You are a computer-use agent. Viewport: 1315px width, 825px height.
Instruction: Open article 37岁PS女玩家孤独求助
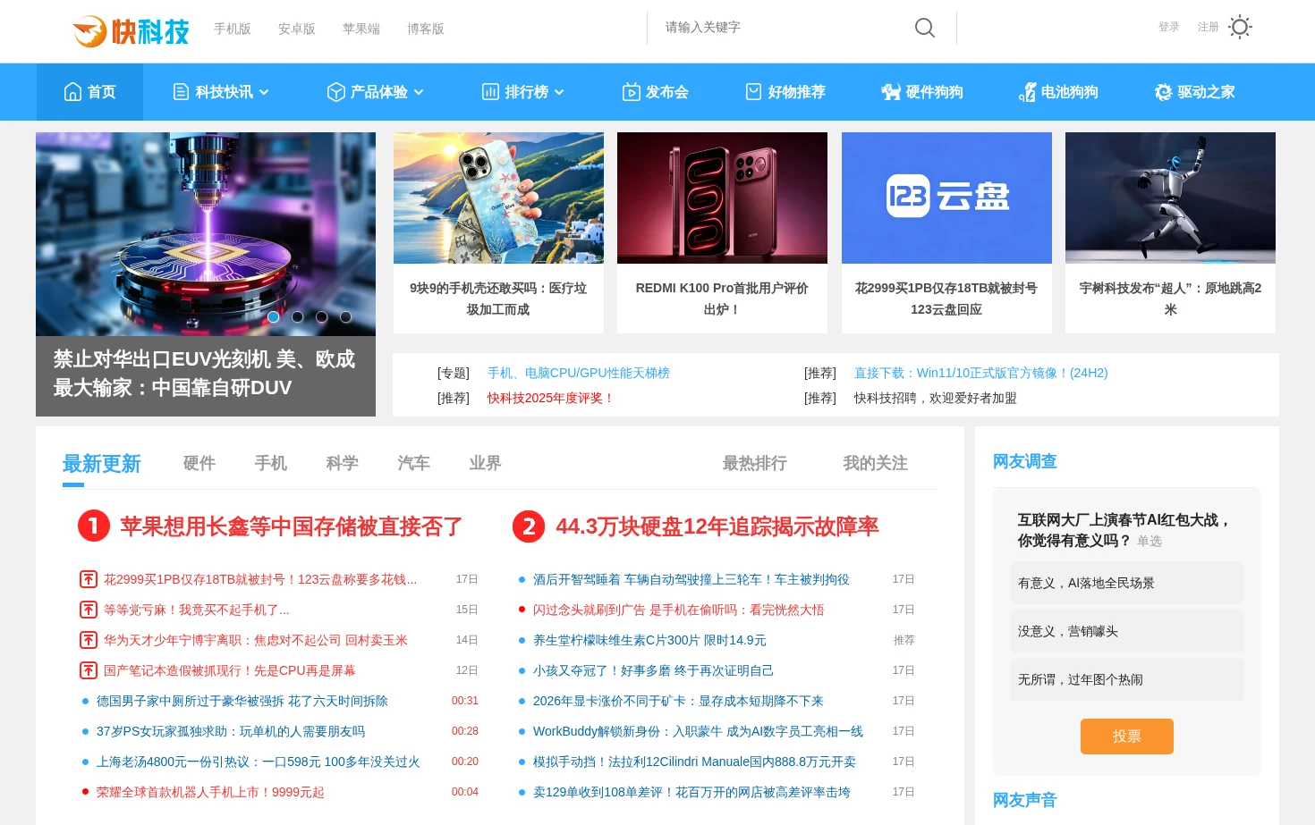point(231,731)
